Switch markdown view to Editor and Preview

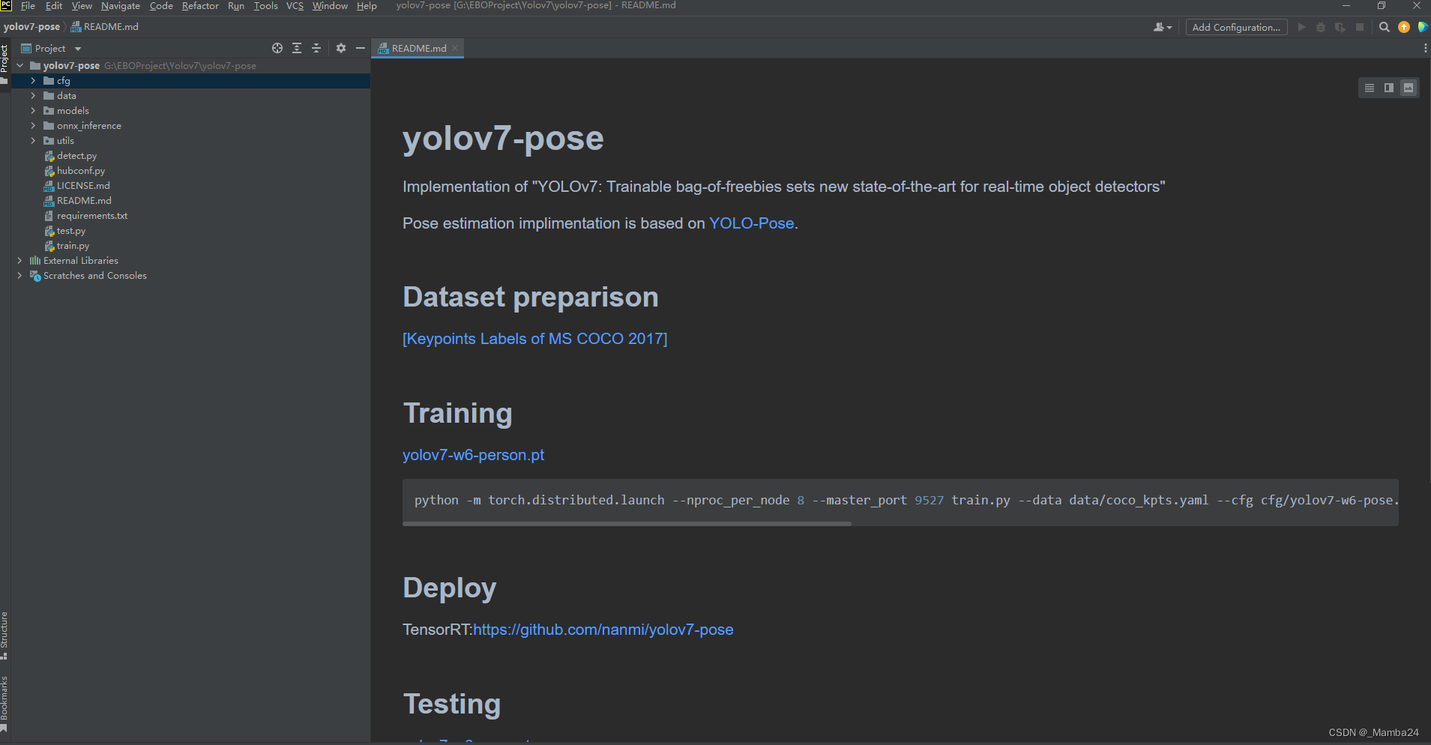coord(1389,88)
